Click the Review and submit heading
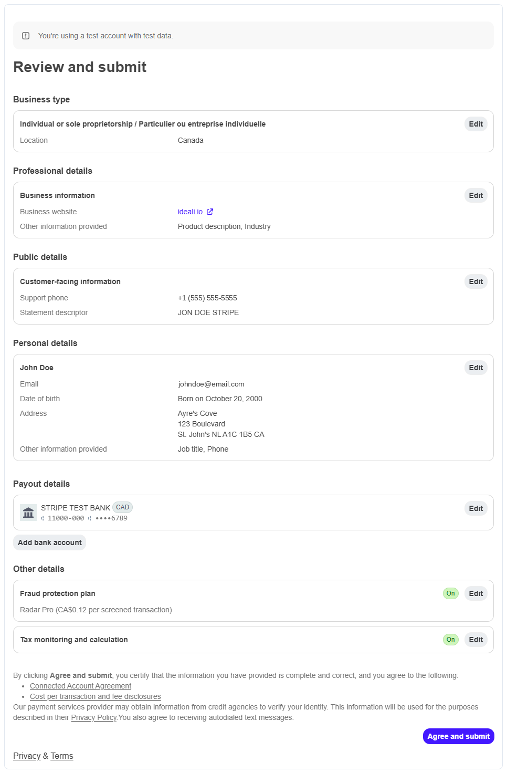The image size is (507, 773). 80,67
